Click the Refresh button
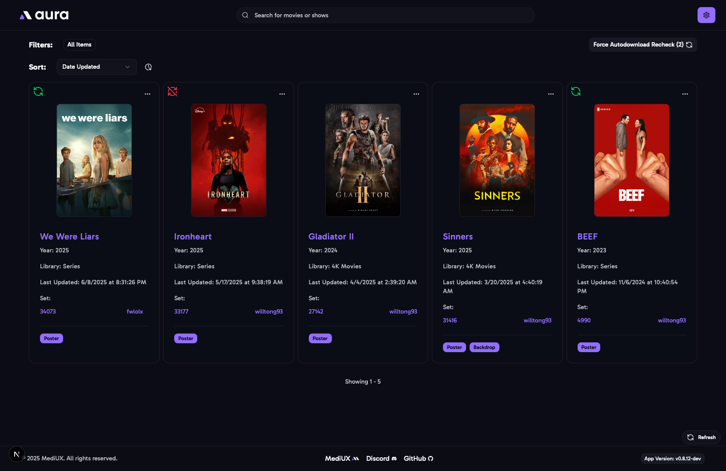 701,437
